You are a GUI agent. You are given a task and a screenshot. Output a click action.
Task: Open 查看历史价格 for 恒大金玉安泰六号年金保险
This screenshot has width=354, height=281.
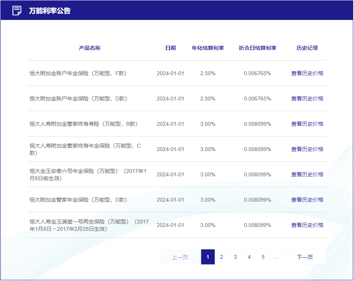click(307, 174)
